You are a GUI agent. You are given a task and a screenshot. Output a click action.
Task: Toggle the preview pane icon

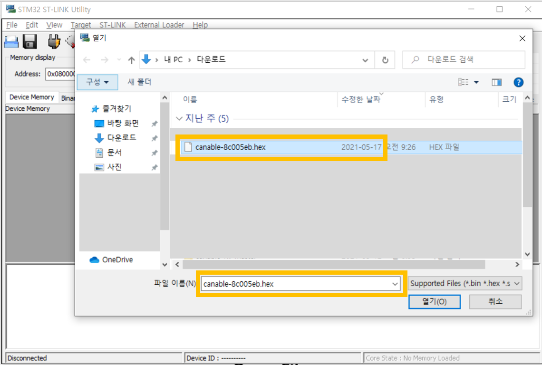pyautogui.click(x=496, y=82)
